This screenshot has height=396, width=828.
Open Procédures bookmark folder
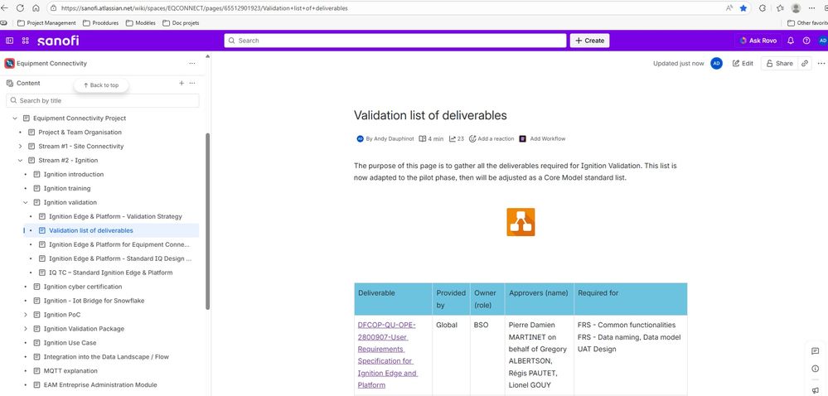[x=100, y=23]
